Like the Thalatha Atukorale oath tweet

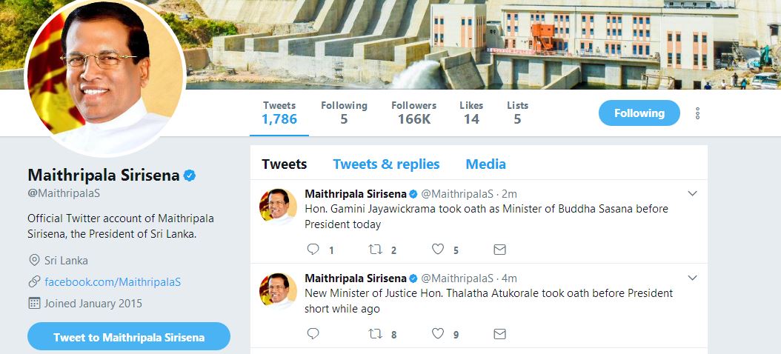pos(438,334)
